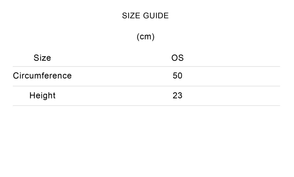The height and width of the screenshot is (177, 294).
Task: Click the "SIZE GUIDE" heading
Action: click(x=145, y=16)
